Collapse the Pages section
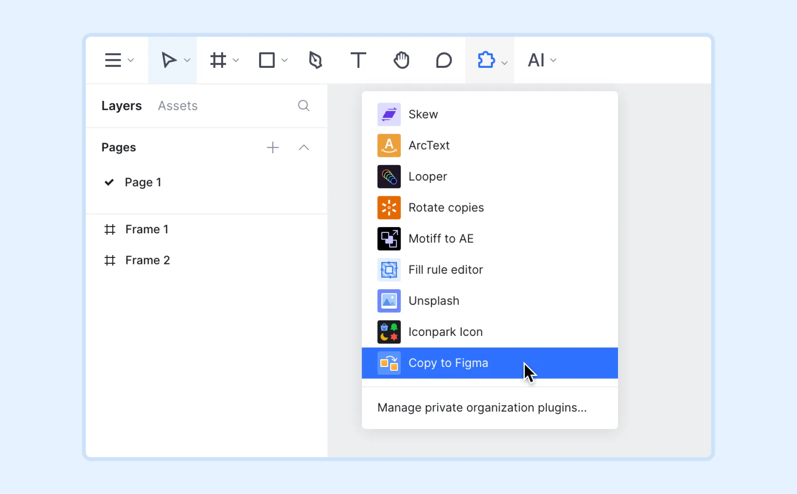The width and height of the screenshot is (797, 494). click(304, 148)
